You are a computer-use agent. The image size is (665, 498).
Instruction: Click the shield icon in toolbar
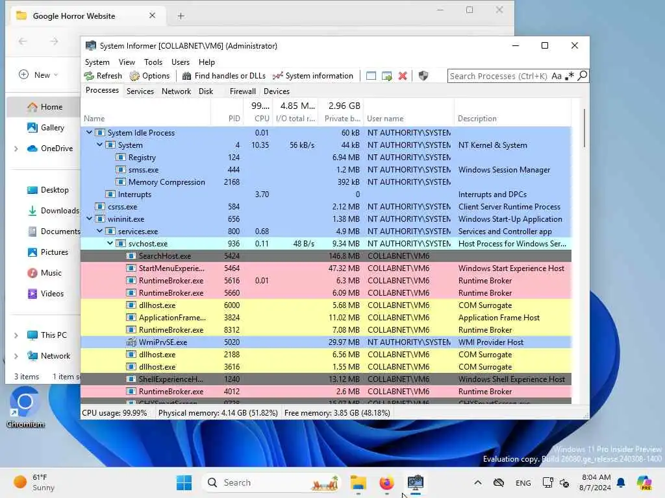(x=423, y=76)
